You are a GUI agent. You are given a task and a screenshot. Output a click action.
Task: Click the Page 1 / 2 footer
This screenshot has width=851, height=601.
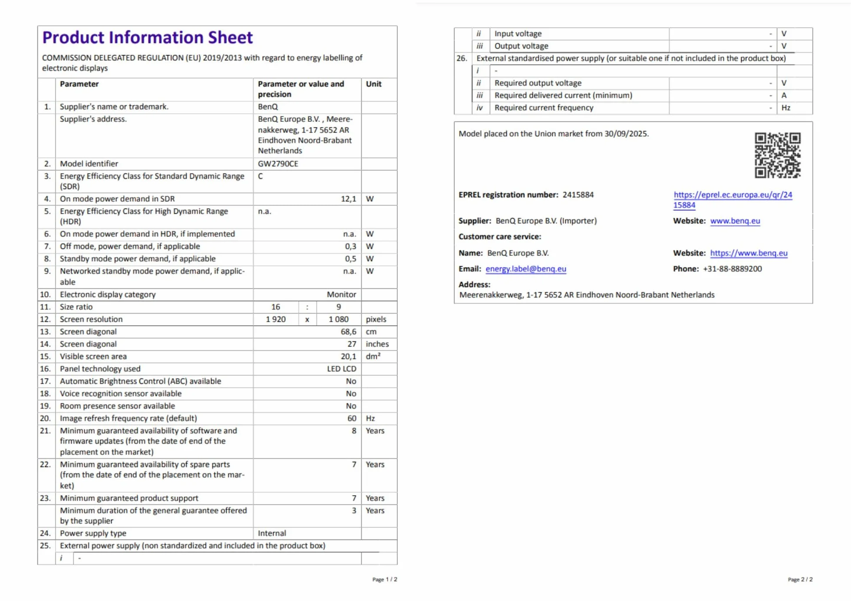tap(385, 579)
